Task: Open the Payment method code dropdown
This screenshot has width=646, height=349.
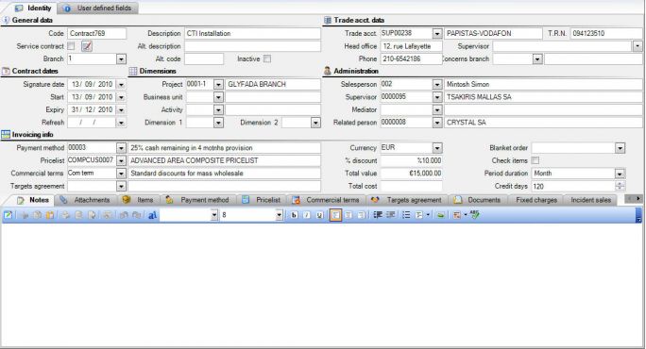Action: point(121,148)
